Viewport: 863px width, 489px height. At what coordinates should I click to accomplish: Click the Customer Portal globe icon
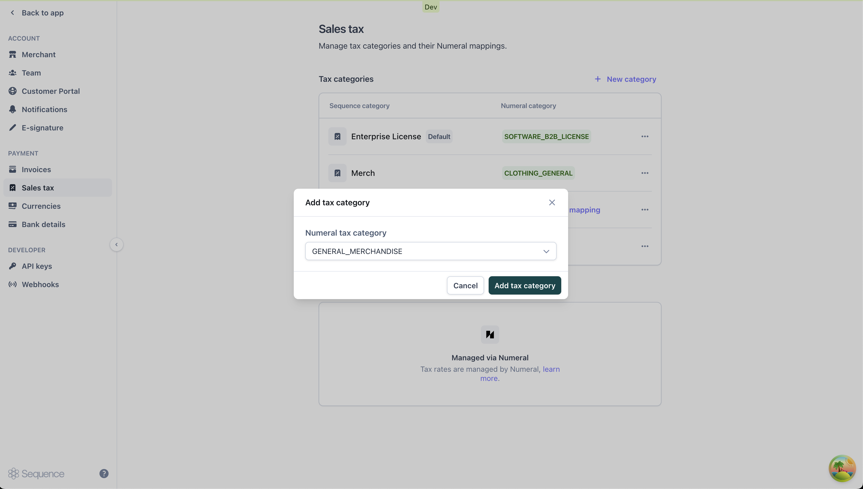(x=12, y=91)
